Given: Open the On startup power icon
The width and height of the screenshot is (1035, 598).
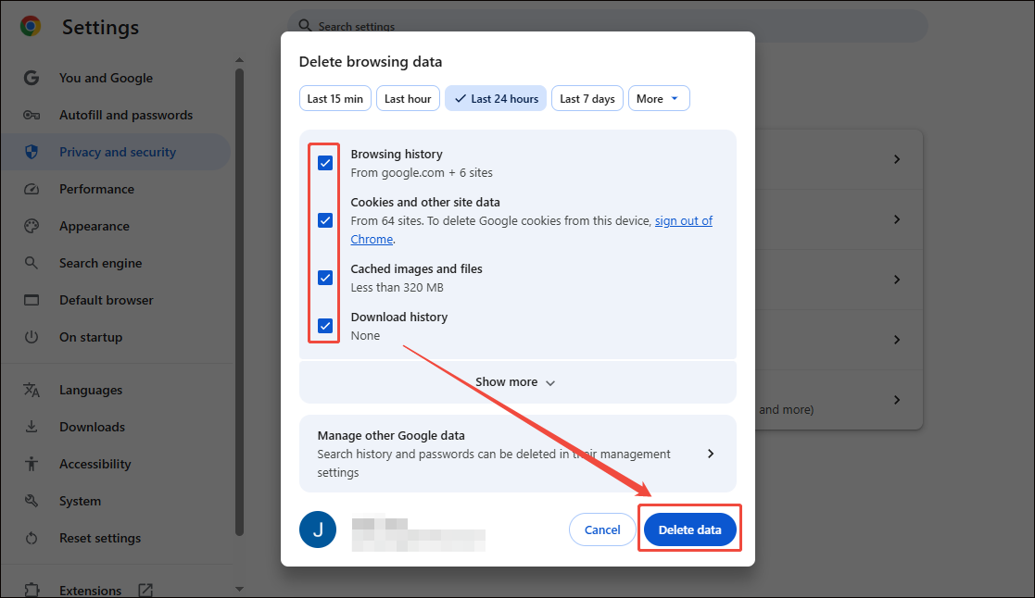Looking at the screenshot, I should pyautogui.click(x=32, y=336).
